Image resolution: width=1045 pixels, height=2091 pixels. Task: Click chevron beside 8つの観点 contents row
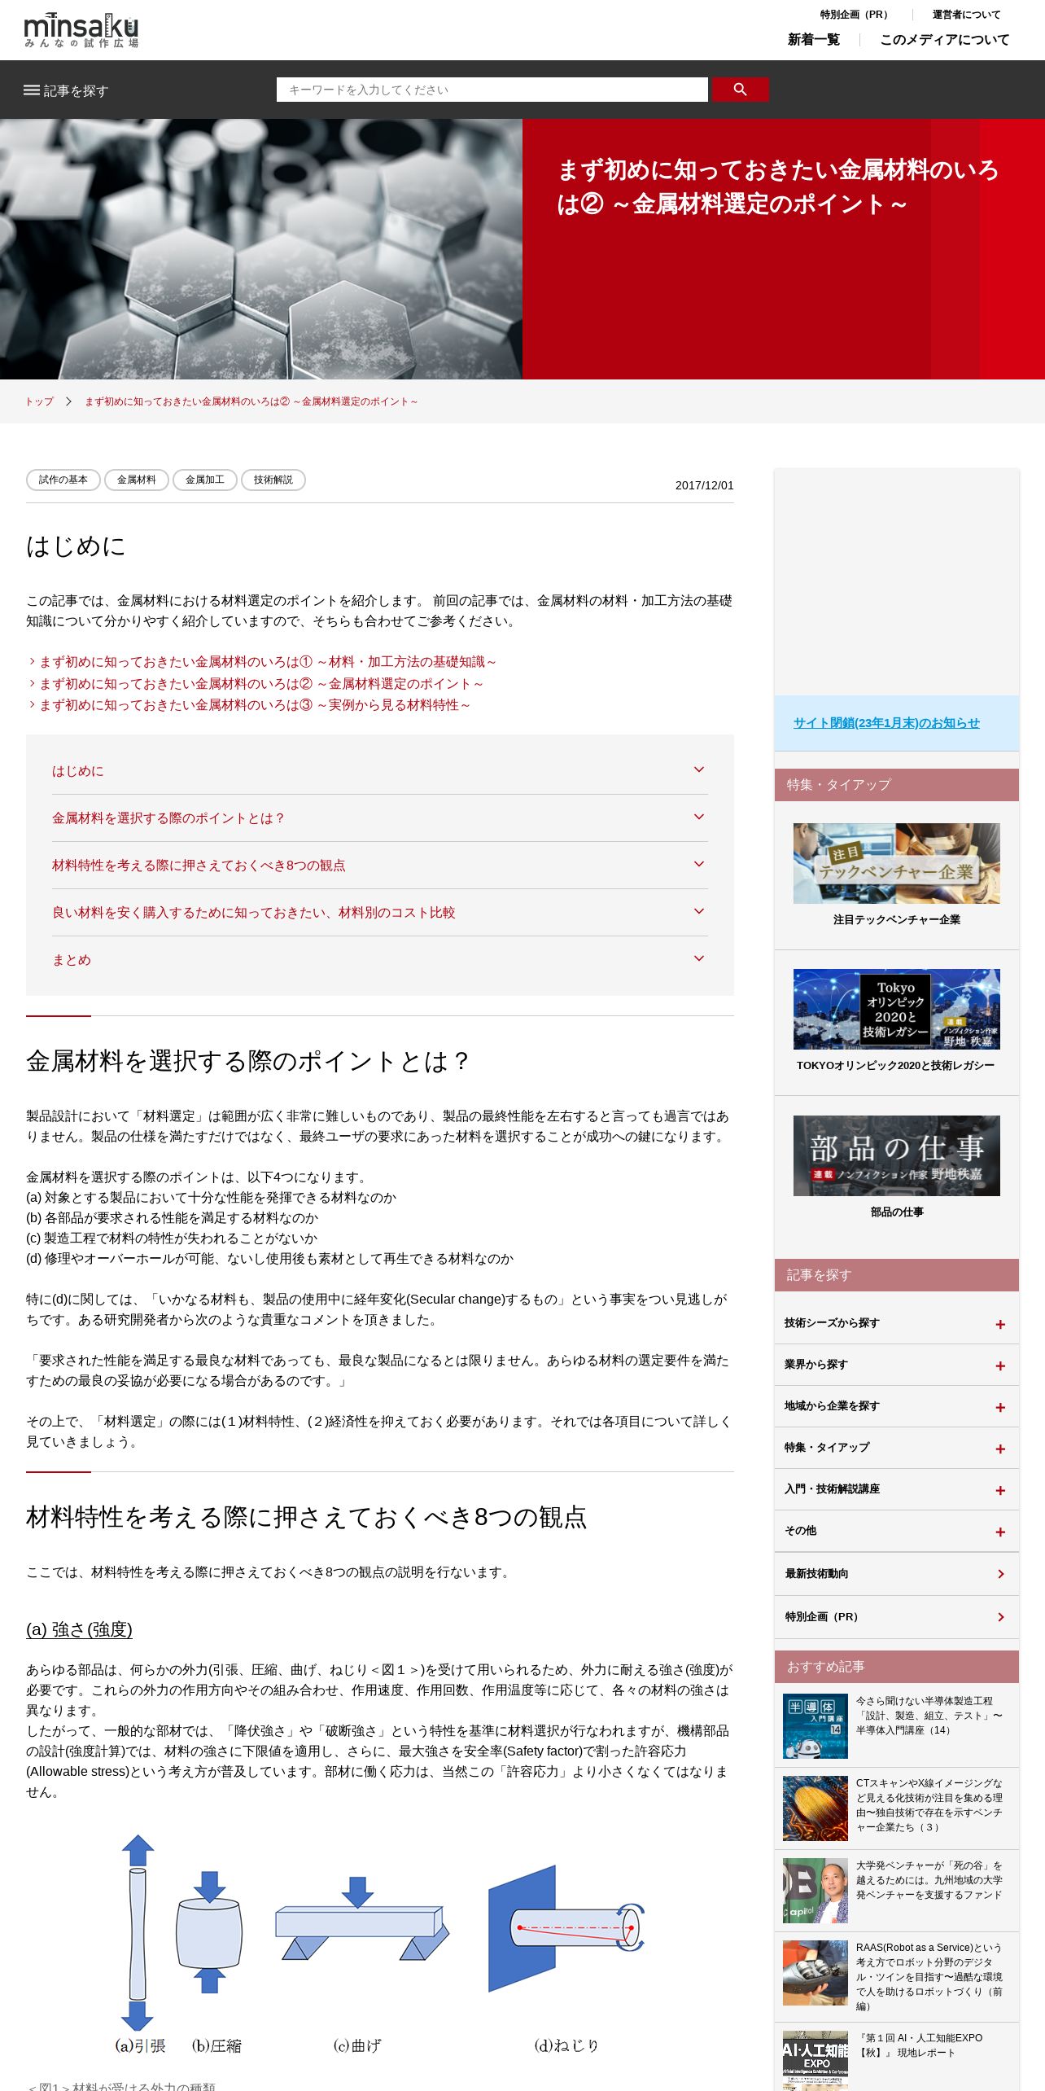tap(699, 864)
